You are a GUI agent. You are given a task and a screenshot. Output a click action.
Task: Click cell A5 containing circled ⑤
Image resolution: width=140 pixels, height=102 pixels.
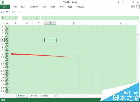(7, 40)
